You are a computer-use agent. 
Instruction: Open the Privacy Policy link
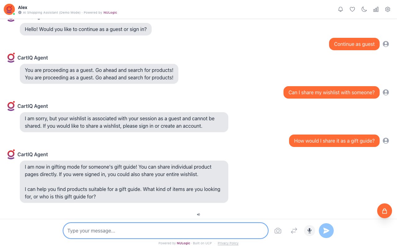coord(228,243)
